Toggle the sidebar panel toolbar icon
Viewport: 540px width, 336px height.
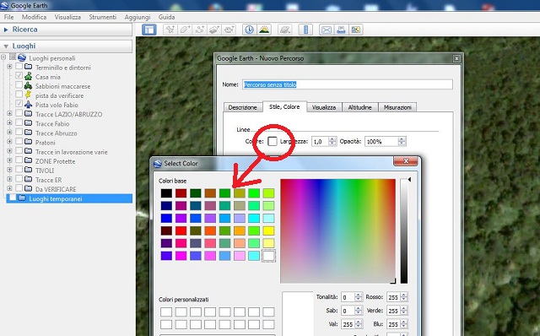click(x=149, y=30)
